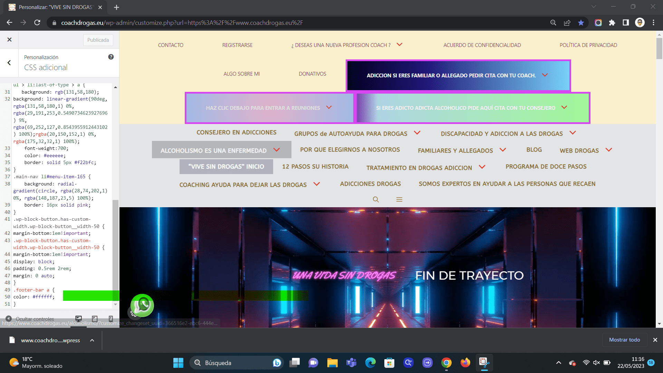Expand SI ERES ADICTO ADICTA ALCOHOLICO dropdown arrow
Viewport: 663px width, 373px height.
564,107
